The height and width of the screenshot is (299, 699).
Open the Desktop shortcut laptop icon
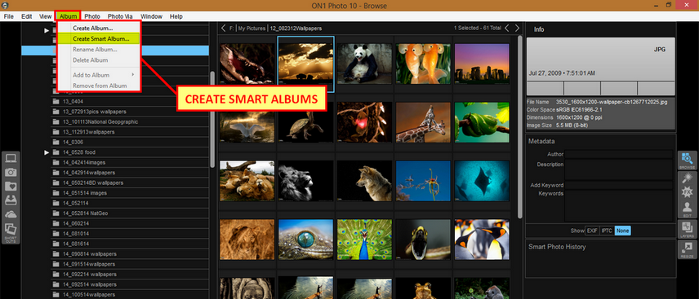11,158
